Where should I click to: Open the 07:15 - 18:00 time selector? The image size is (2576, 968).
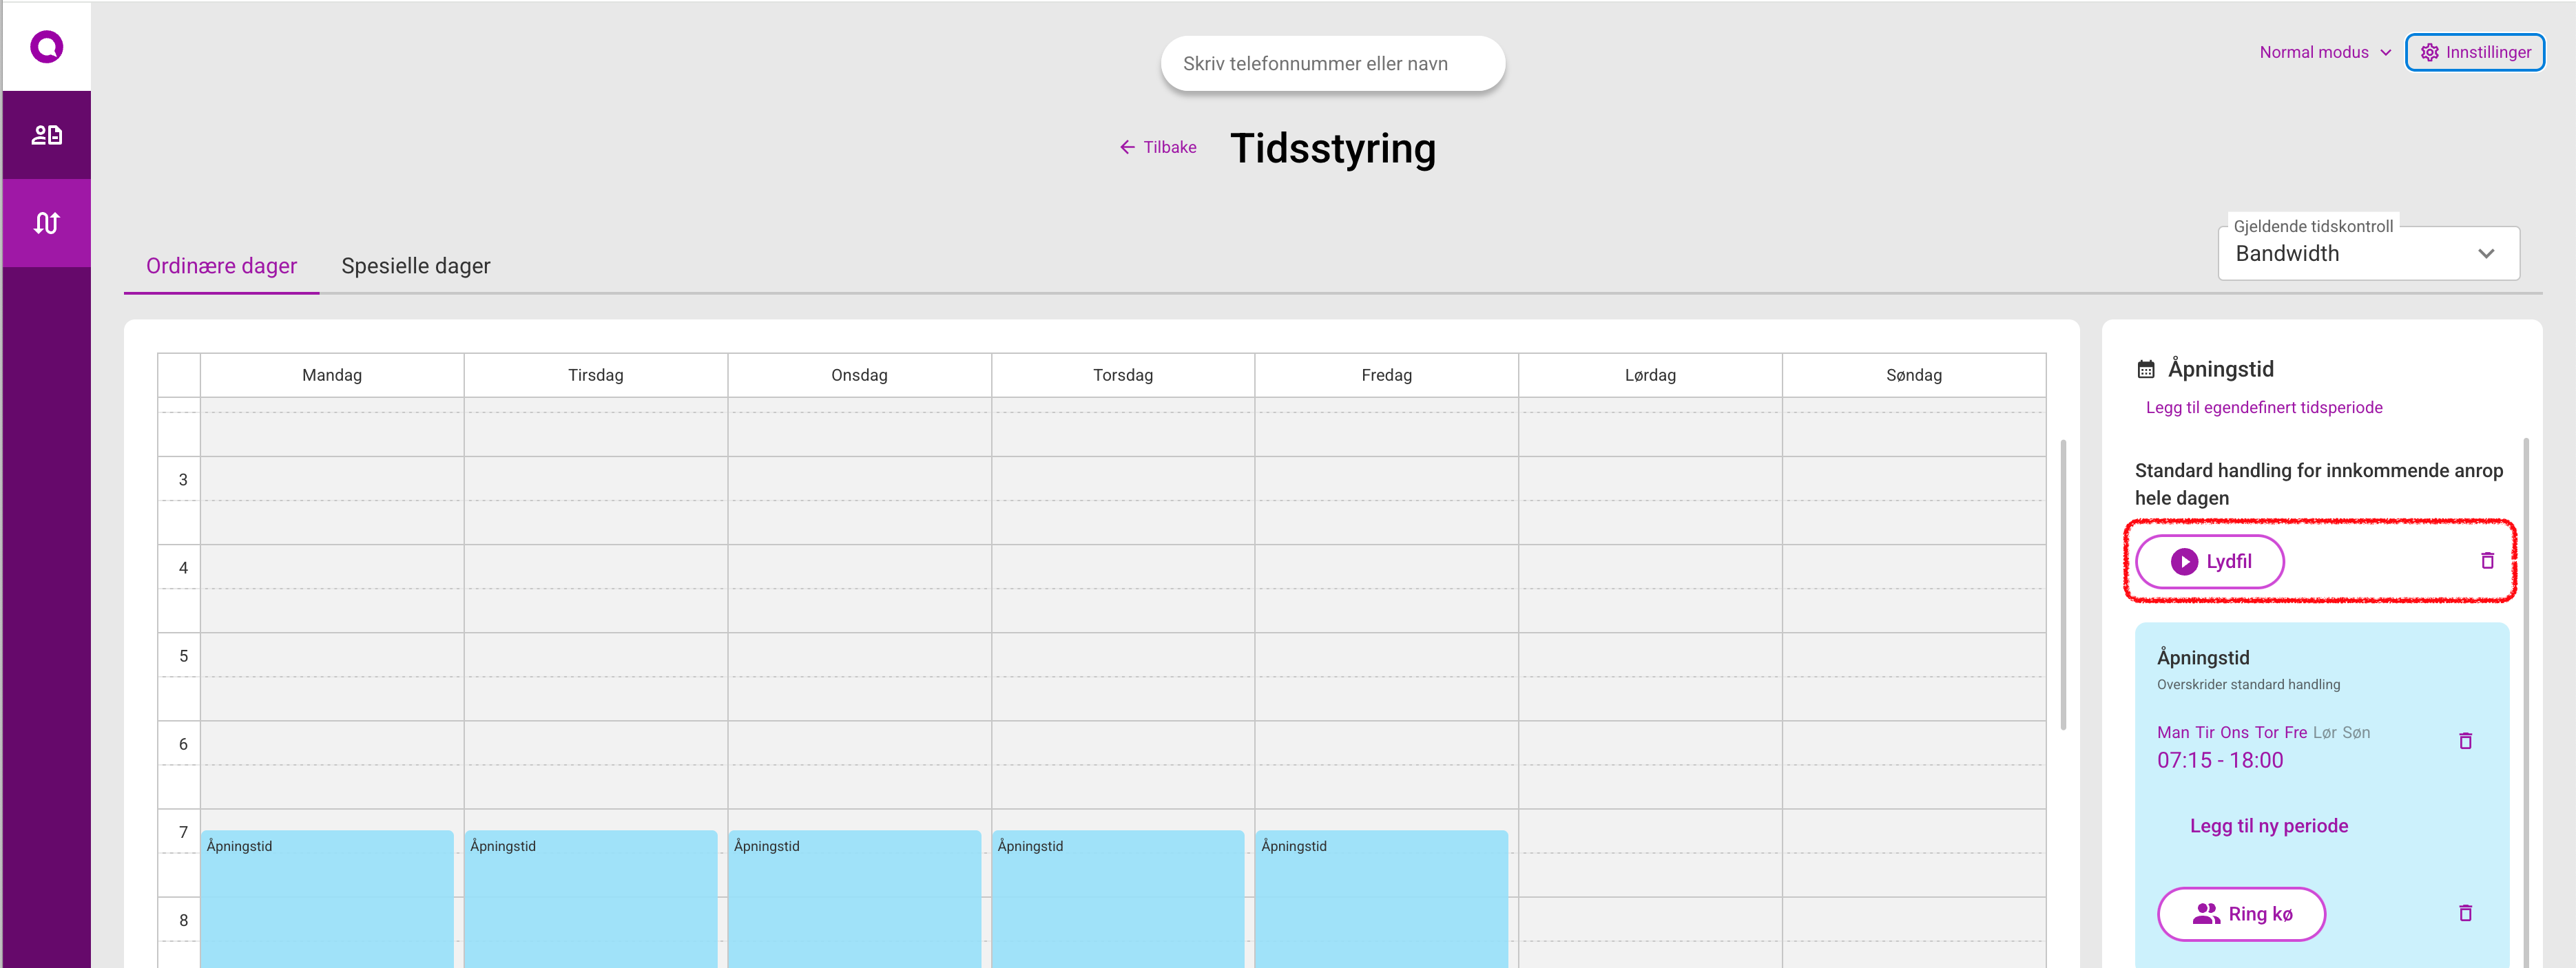click(2220, 760)
